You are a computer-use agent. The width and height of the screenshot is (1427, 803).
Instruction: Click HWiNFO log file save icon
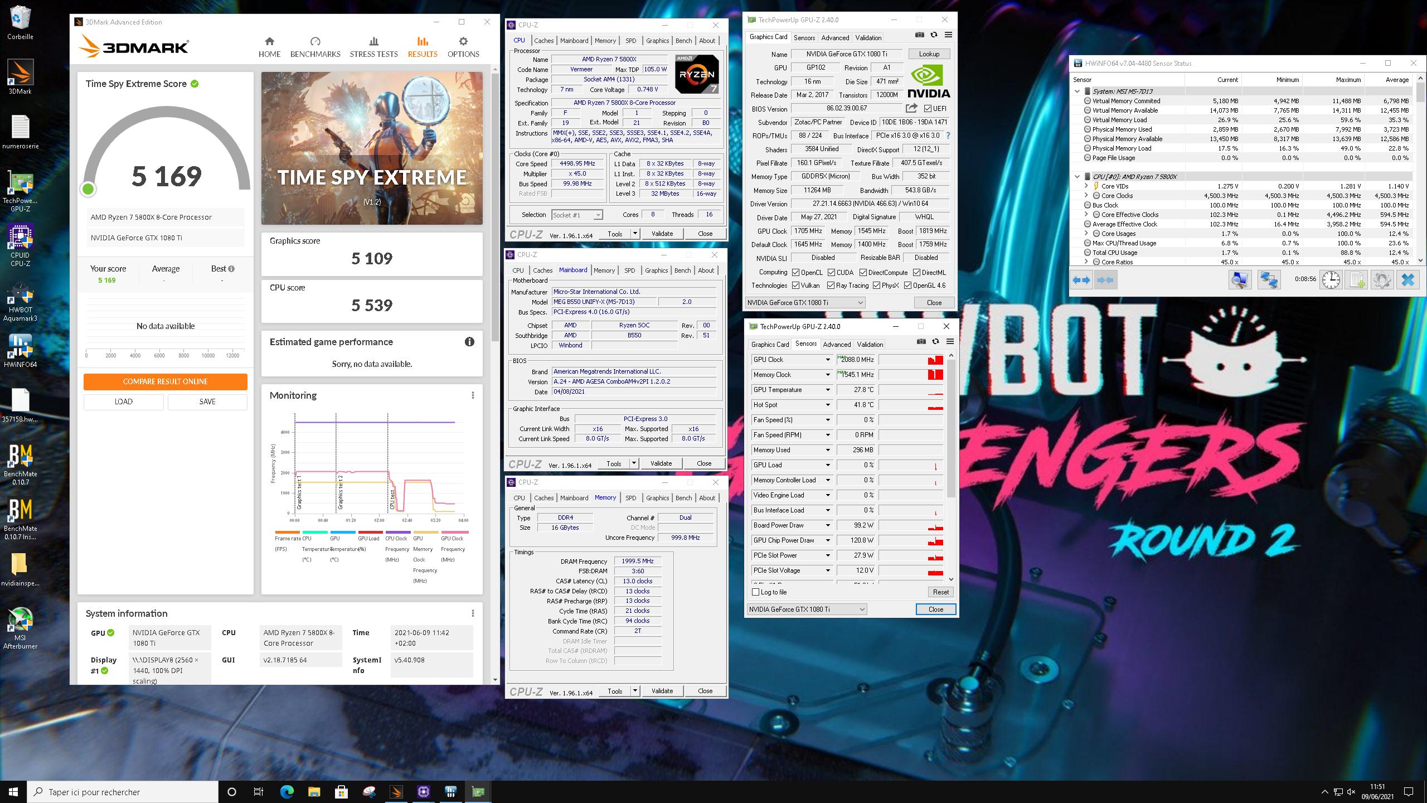coord(1356,280)
